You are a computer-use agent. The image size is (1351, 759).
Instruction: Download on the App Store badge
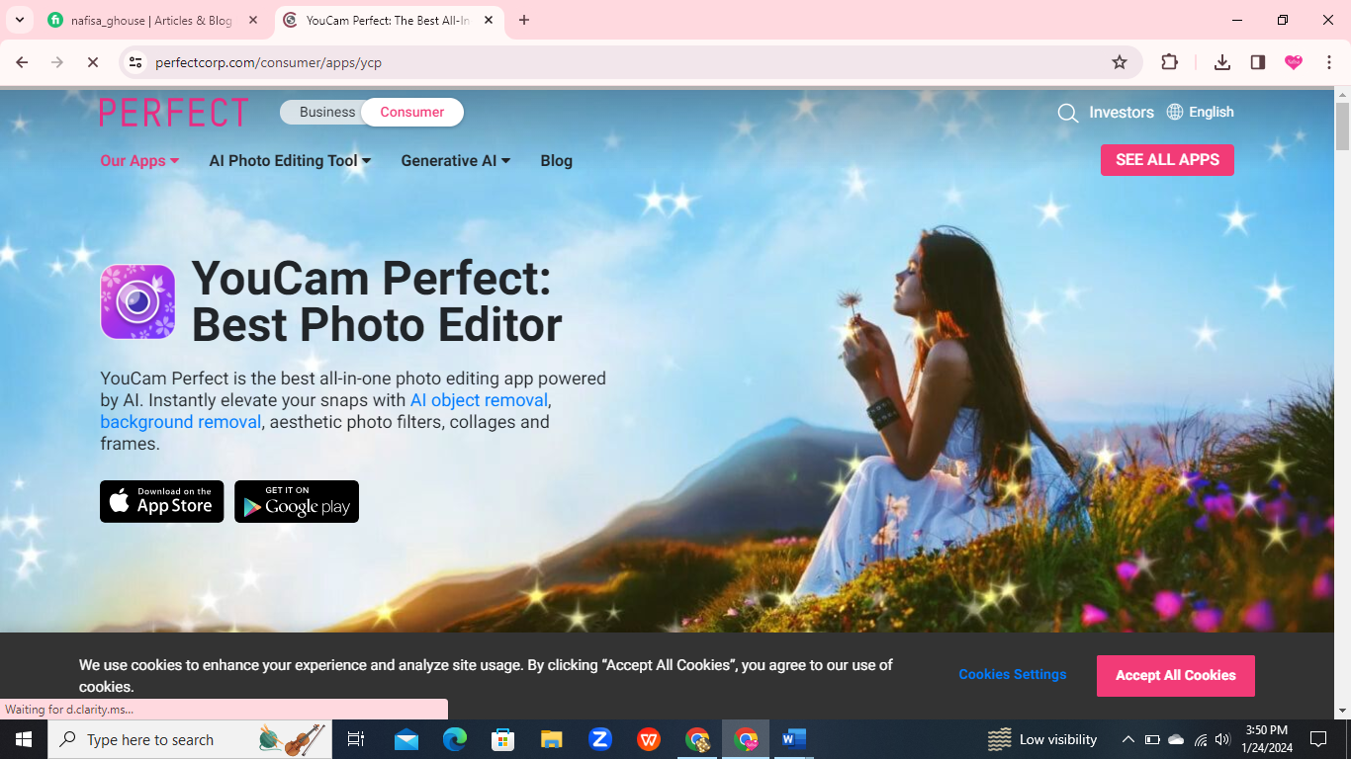162,501
